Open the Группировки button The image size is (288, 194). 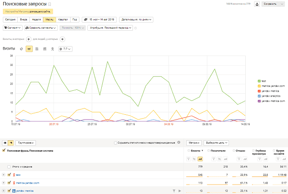pos(25,143)
